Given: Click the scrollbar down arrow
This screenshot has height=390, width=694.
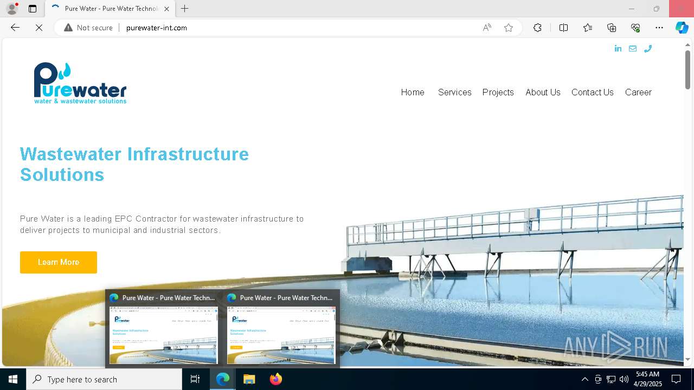Looking at the screenshot, I should coord(687,359).
